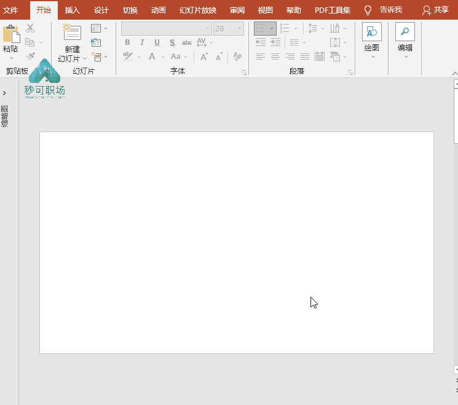
Task: Open the text Highlight Color picker
Action: pos(128,57)
